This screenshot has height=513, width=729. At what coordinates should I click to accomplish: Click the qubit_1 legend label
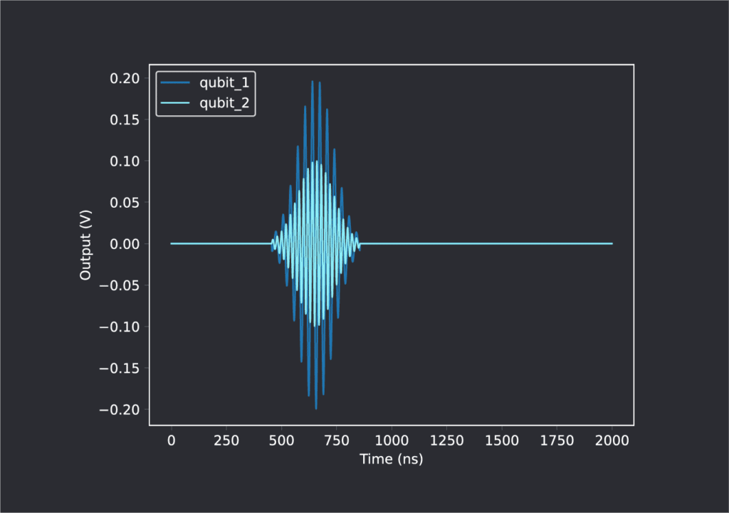click(223, 83)
